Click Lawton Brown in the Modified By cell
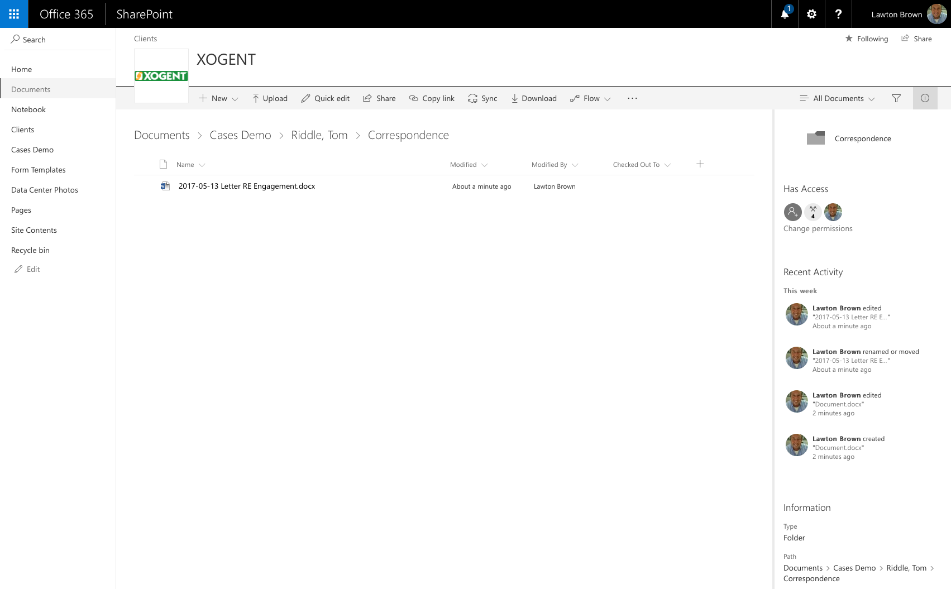 [555, 186]
